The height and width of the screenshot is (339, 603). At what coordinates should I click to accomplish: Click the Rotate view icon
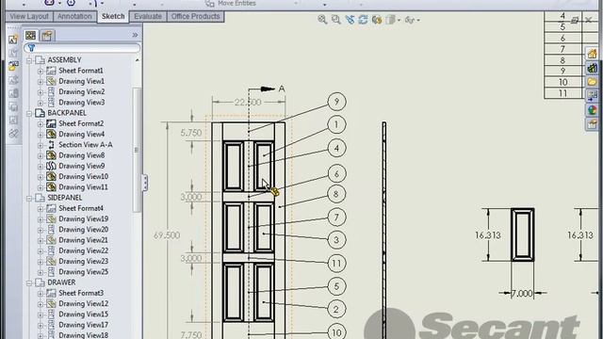click(363, 20)
